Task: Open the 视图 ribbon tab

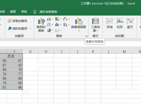Action: click(x=13, y=12)
